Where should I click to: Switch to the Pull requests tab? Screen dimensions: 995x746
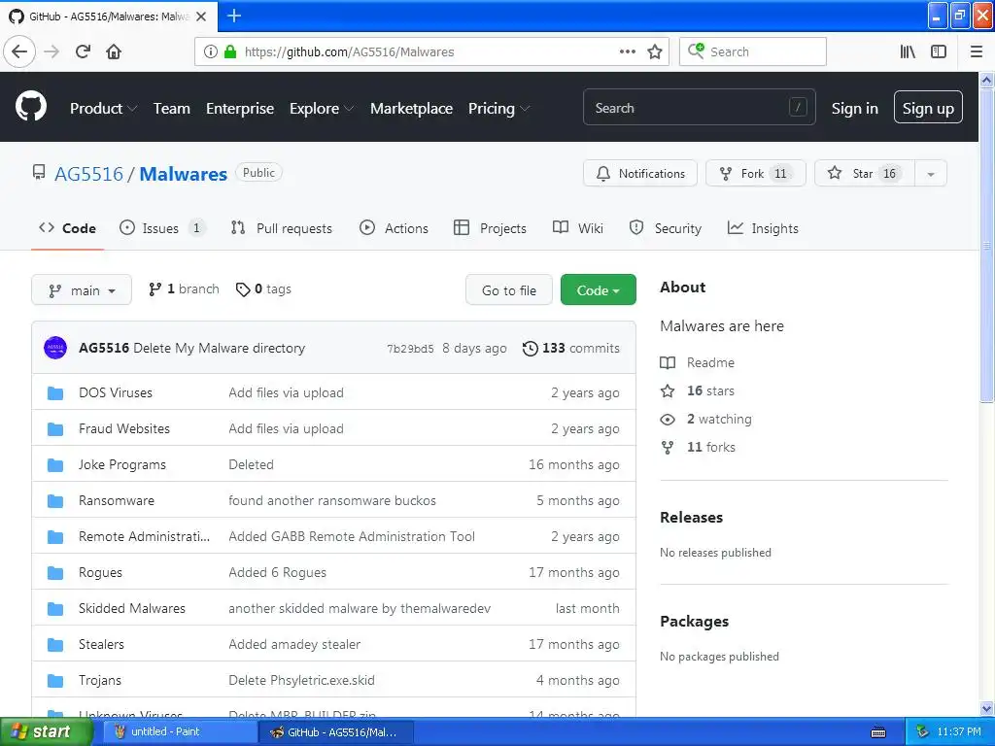click(281, 228)
